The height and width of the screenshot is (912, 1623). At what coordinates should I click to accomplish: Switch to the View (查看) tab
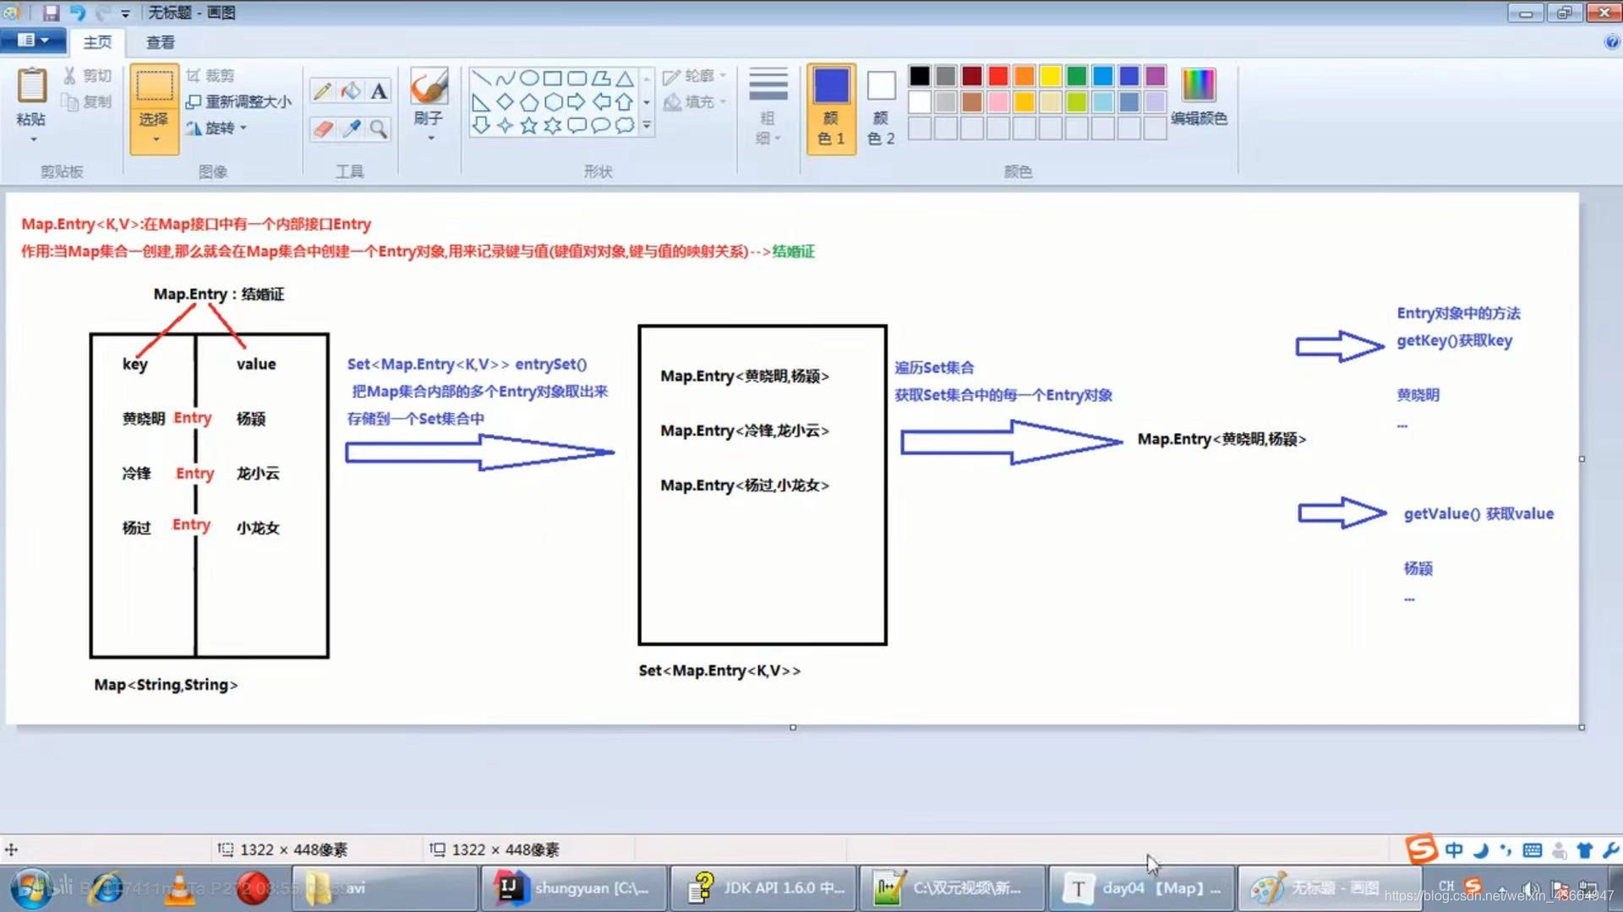(x=161, y=42)
